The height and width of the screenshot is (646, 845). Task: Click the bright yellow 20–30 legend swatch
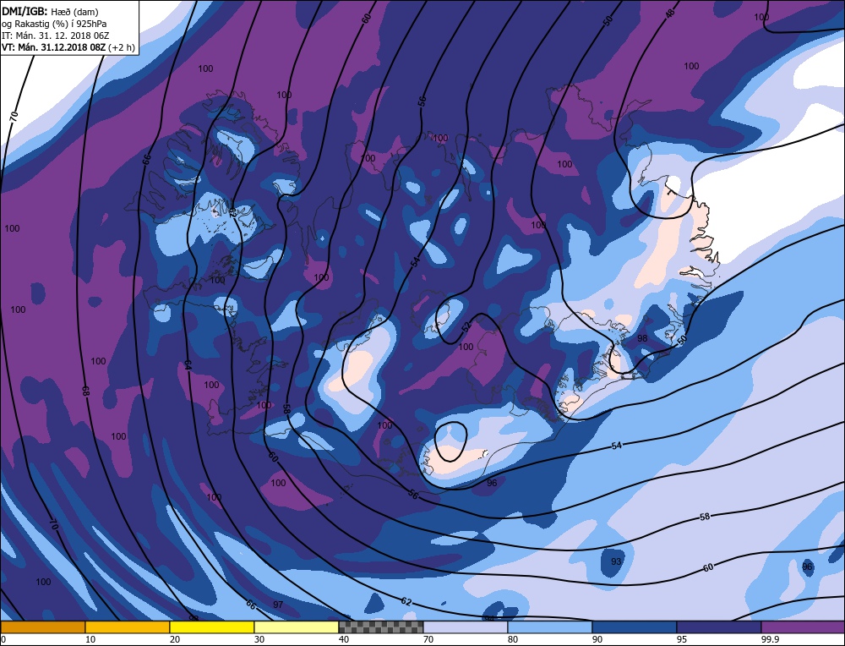(x=212, y=627)
